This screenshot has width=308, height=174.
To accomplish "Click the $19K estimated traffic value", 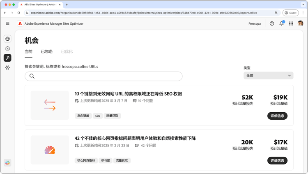I will pos(280,97).
